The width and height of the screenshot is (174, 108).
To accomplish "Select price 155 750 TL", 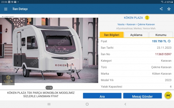I will (x=159, y=41).
